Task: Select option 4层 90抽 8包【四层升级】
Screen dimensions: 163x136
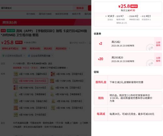Action: pos(67,101)
